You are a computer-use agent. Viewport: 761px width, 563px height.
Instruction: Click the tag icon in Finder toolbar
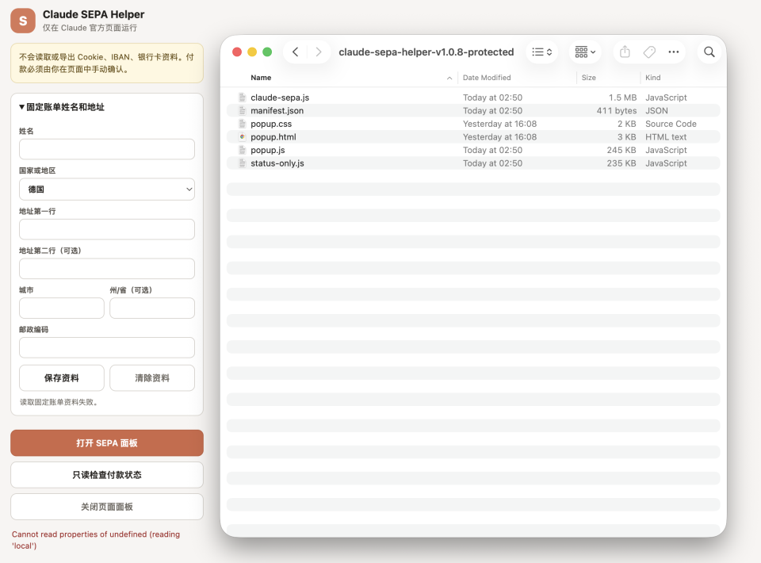coord(649,52)
